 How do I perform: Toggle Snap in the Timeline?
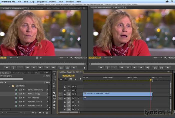(x=65, y=79)
